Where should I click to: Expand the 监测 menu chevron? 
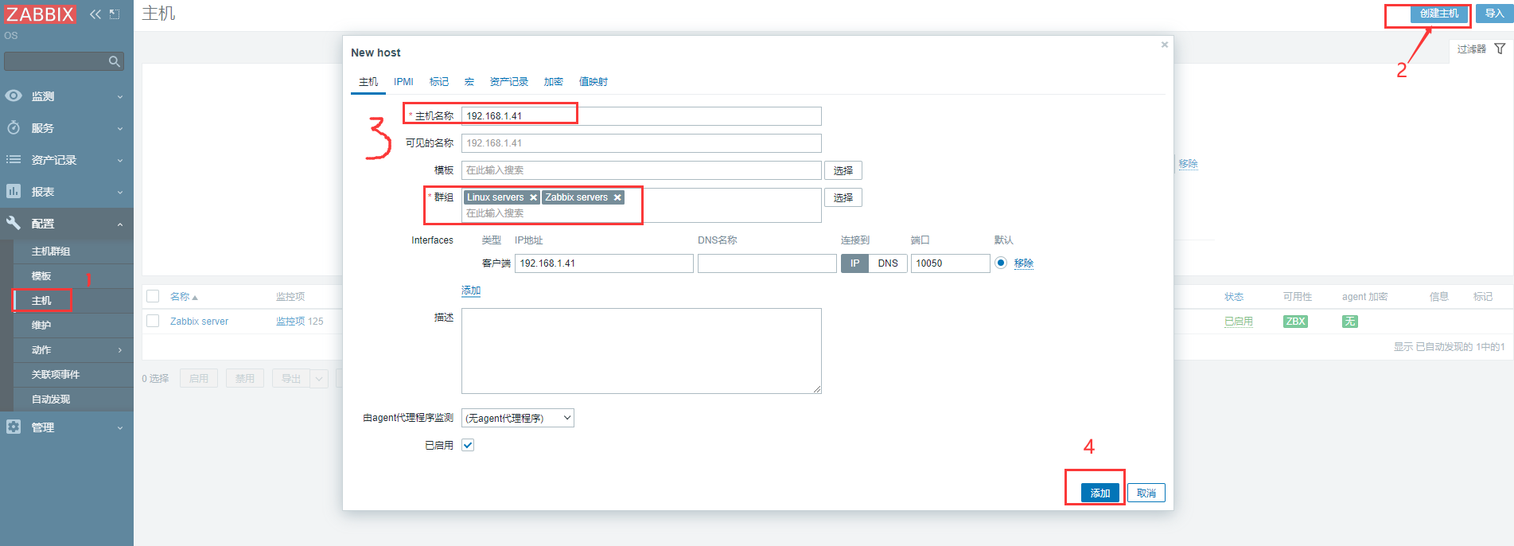(120, 97)
